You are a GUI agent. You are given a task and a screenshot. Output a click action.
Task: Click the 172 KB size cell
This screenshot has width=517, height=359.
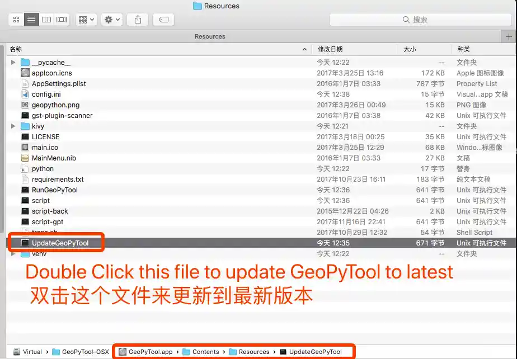click(x=433, y=73)
